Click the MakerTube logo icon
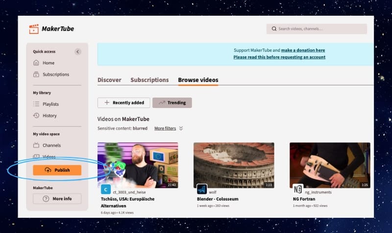This screenshot has width=392, height=233. tap(34, 29)
